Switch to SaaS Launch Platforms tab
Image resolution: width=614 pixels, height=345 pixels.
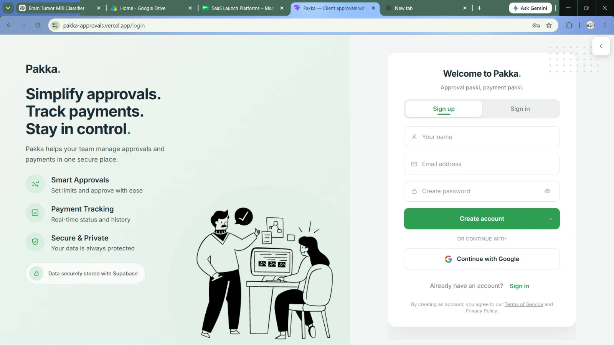pos(243,8)
